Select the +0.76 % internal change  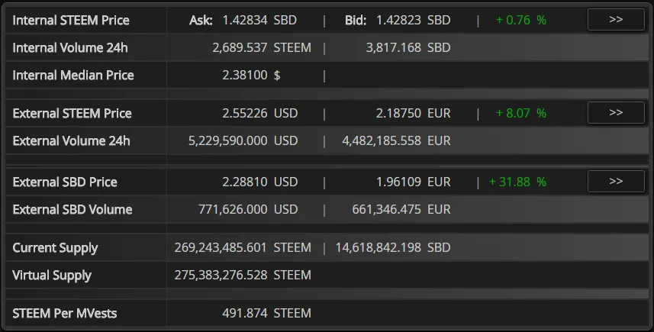521,21
